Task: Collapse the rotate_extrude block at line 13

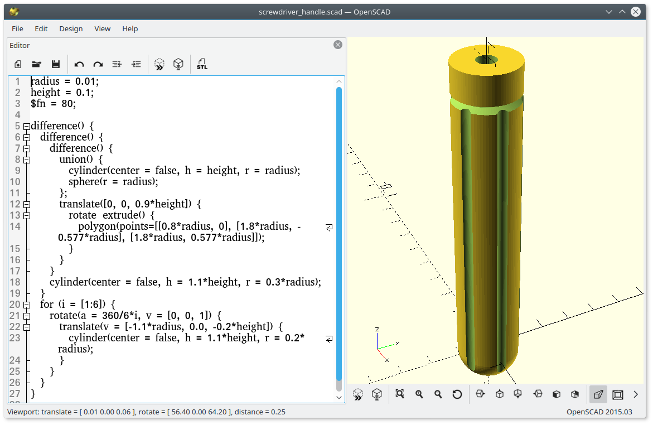Action: tap(27, 215)
